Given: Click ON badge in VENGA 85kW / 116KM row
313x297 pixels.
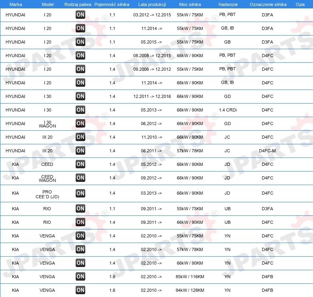Looking at the screenshot, I should 80,277.
